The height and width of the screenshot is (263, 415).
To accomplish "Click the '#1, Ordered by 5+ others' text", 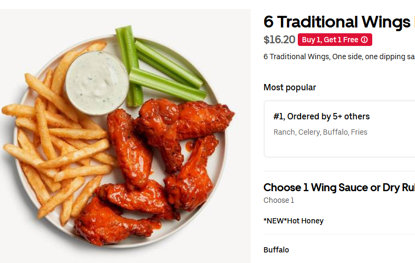I will point(322,117).
